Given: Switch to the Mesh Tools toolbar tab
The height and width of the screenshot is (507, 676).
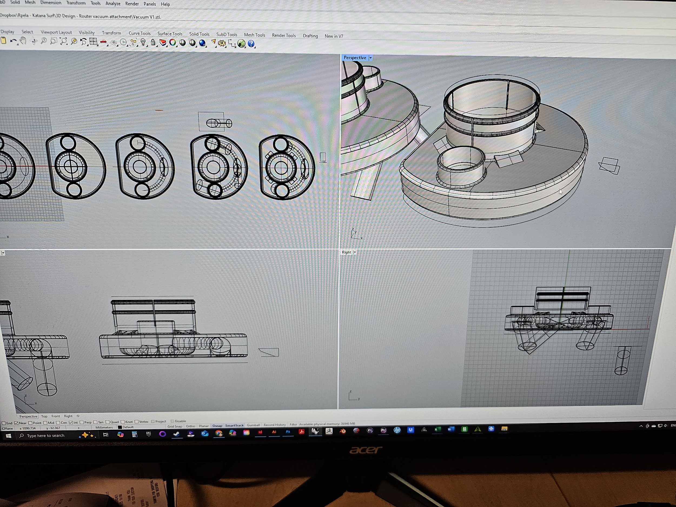Looking at the screenshot, I should [x=254, y=35].
